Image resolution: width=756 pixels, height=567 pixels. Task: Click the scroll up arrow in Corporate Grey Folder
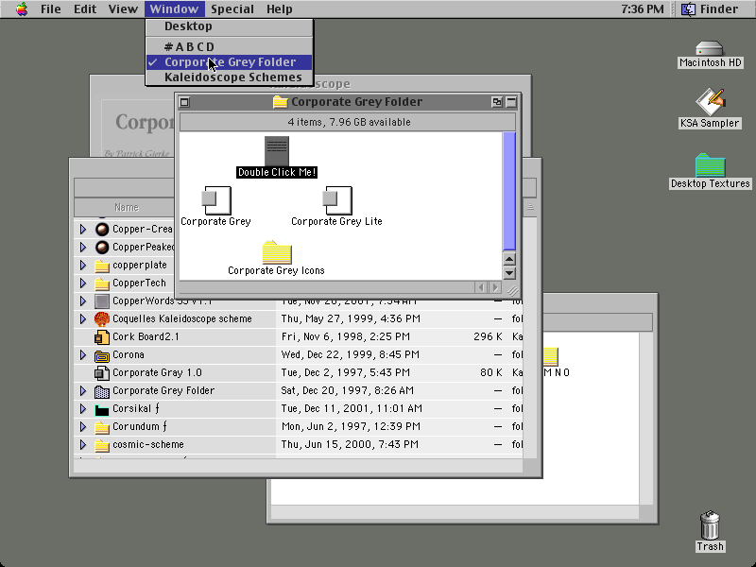pyautogui.click(x=509, y=259)
